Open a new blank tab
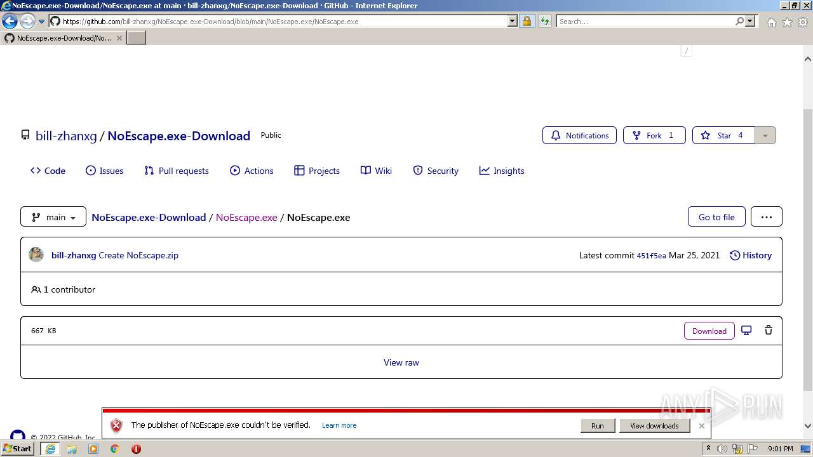This screenshot has width=813, height=457. pyautogui.click(x=137, y=38)
